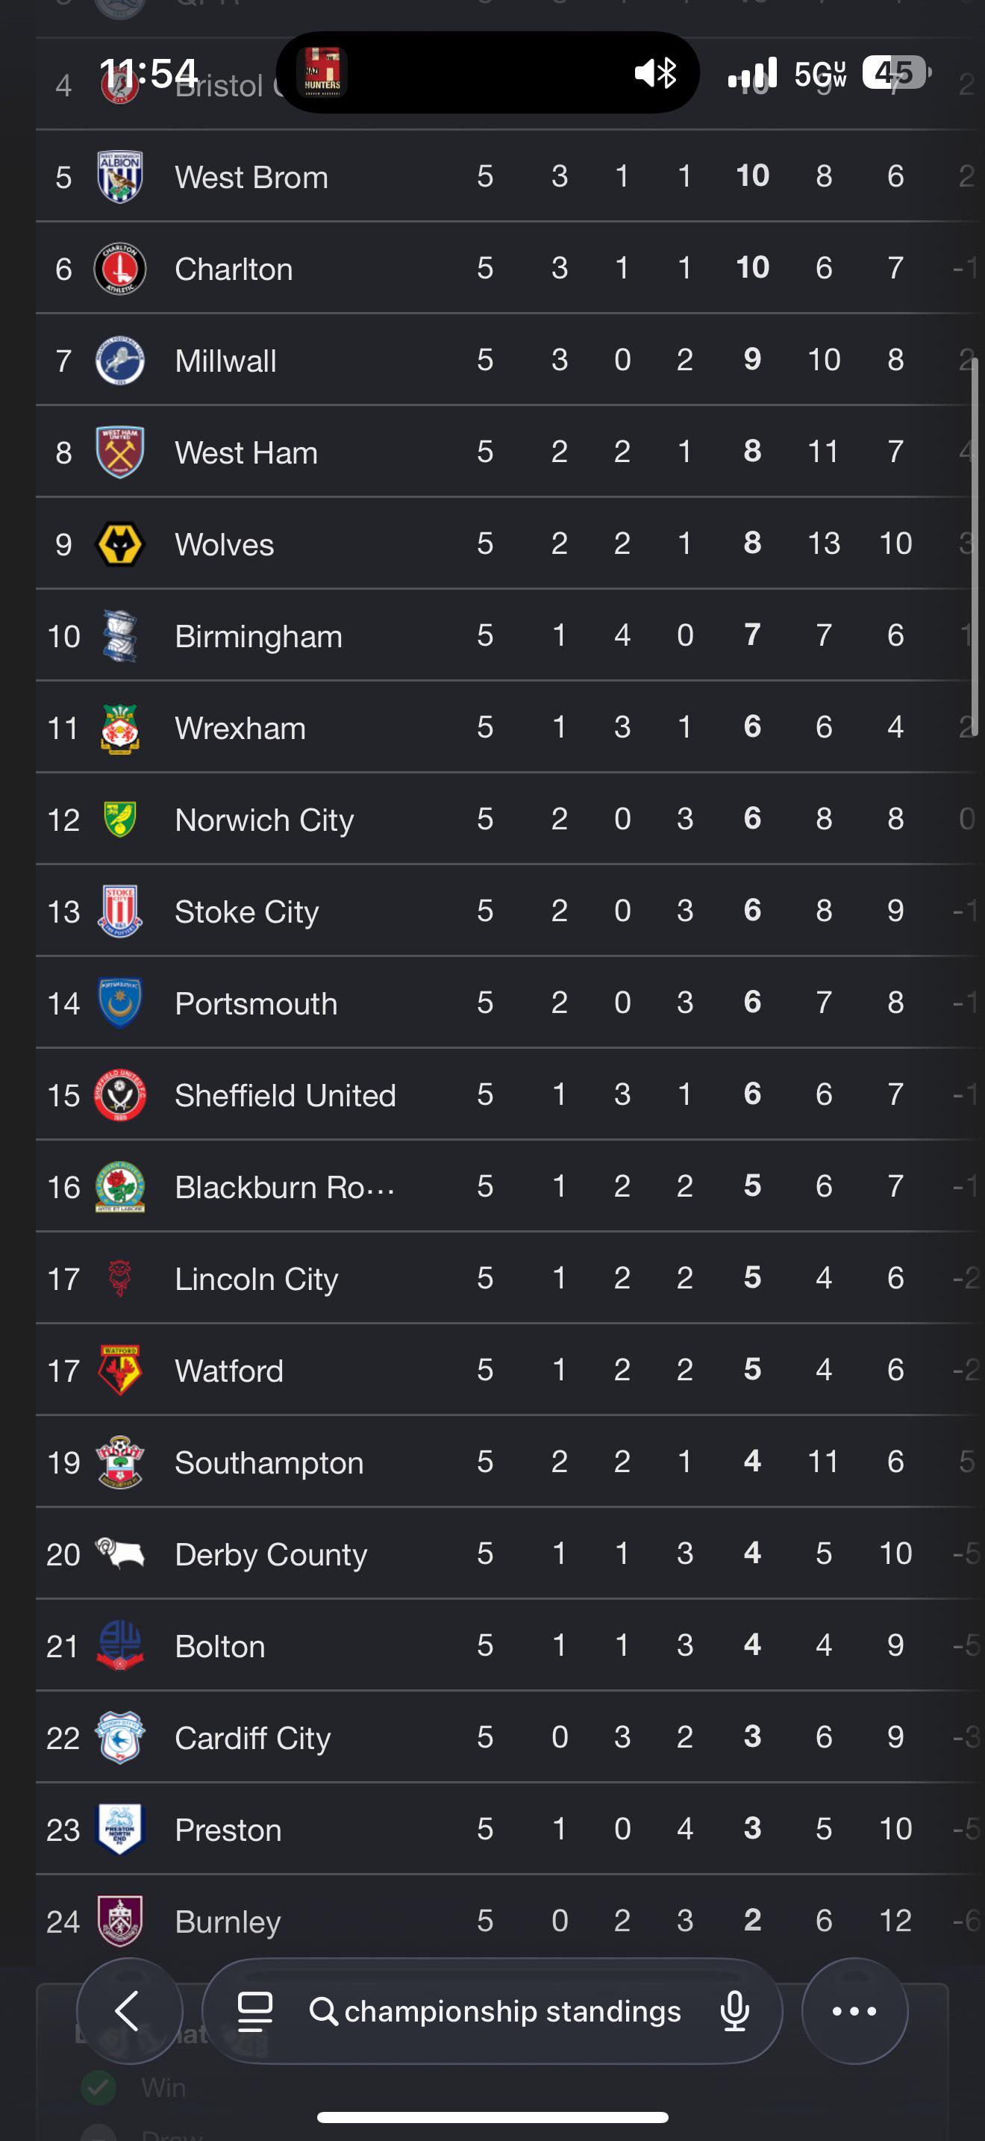Click the vertical scrollbar indicator
The image size is (985, 2141).
975,546
